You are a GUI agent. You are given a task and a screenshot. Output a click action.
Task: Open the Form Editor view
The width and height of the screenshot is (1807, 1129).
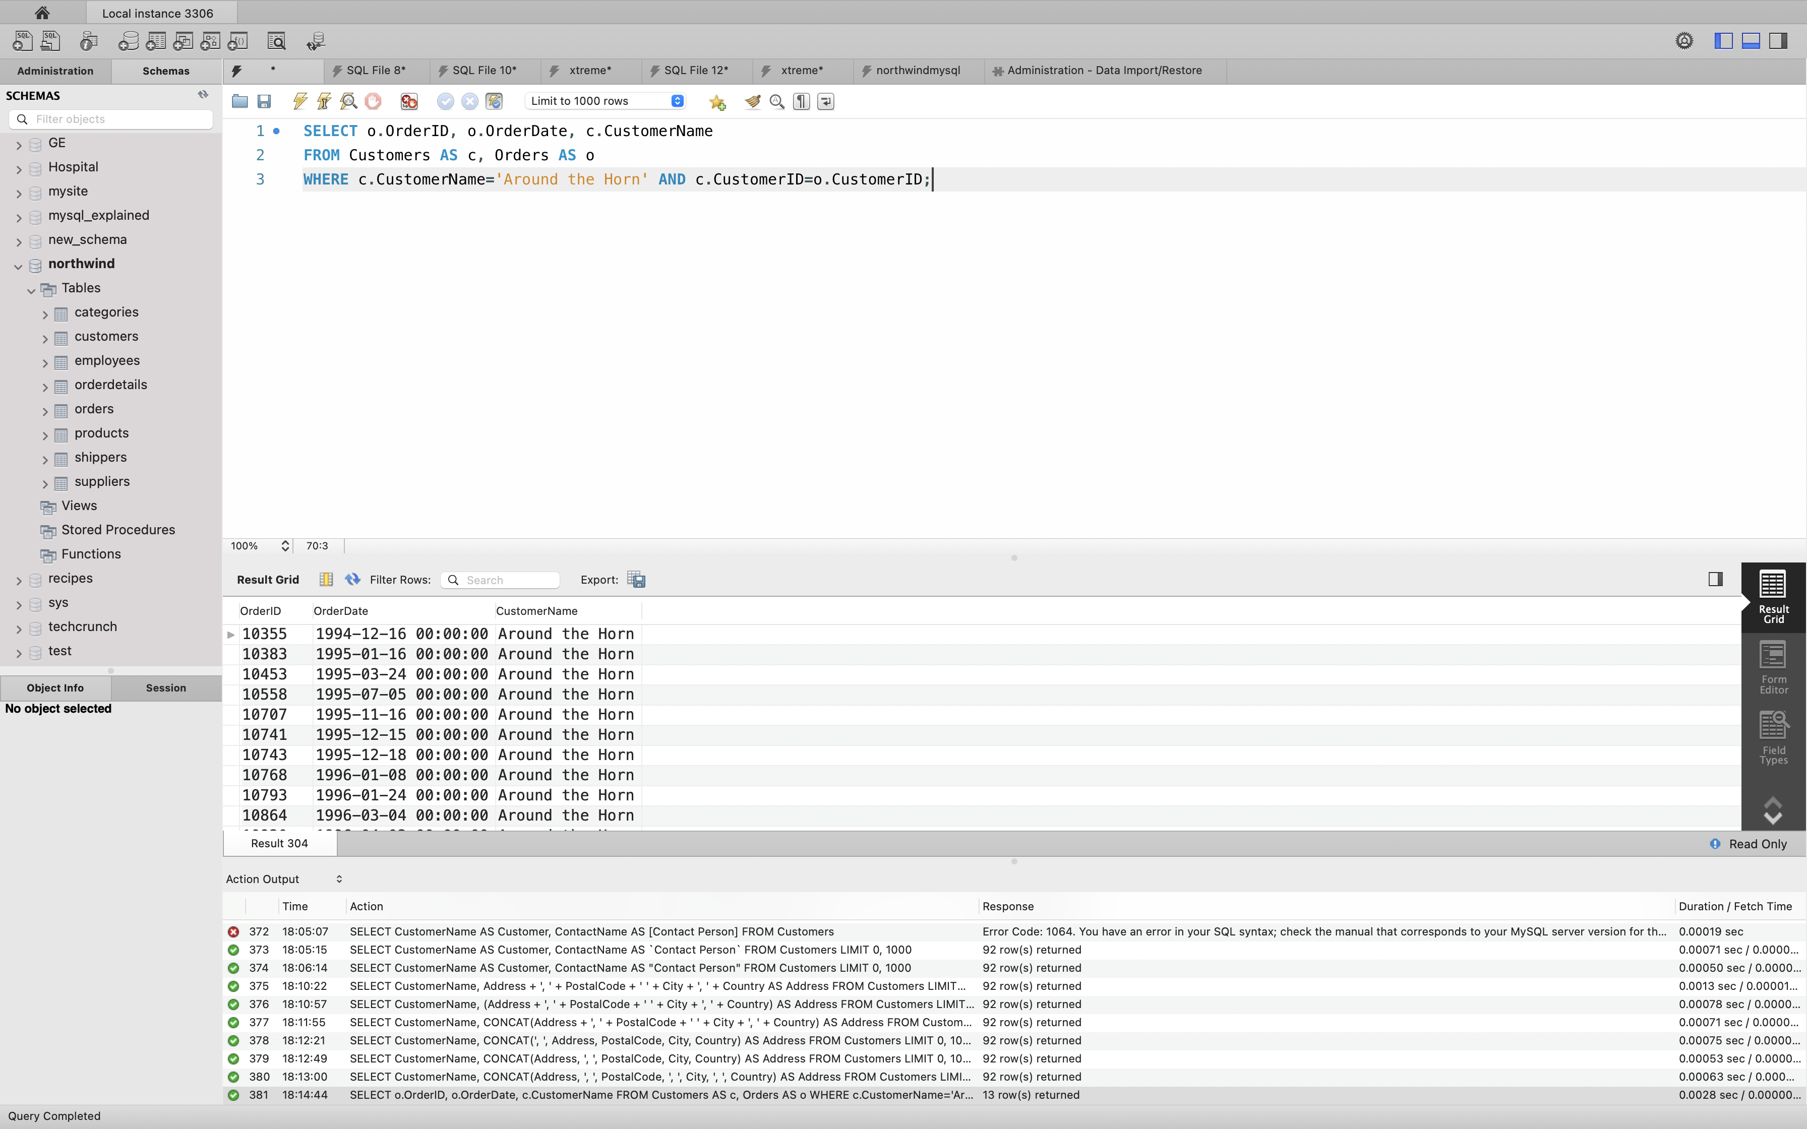click(1773, 667)
